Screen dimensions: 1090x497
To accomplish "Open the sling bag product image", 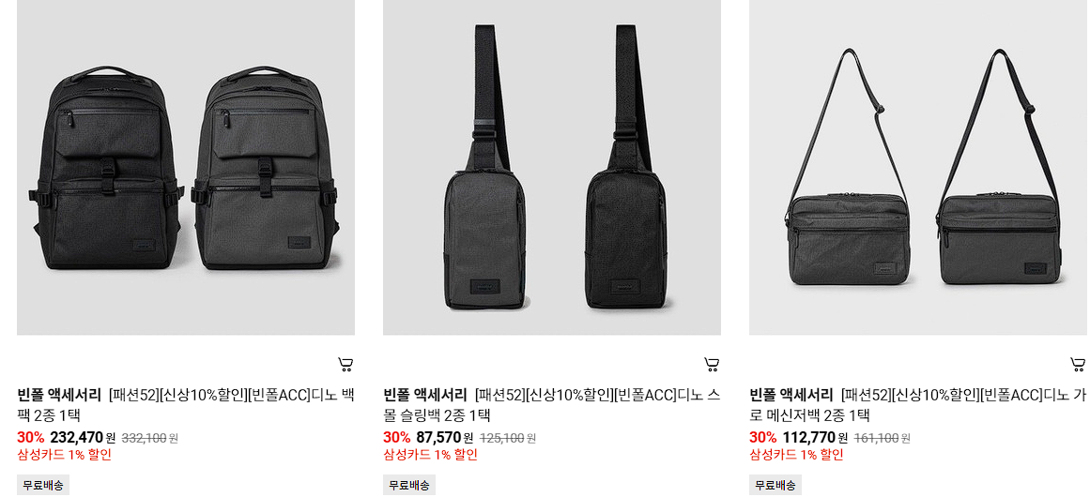I will [x=552, y=167].
